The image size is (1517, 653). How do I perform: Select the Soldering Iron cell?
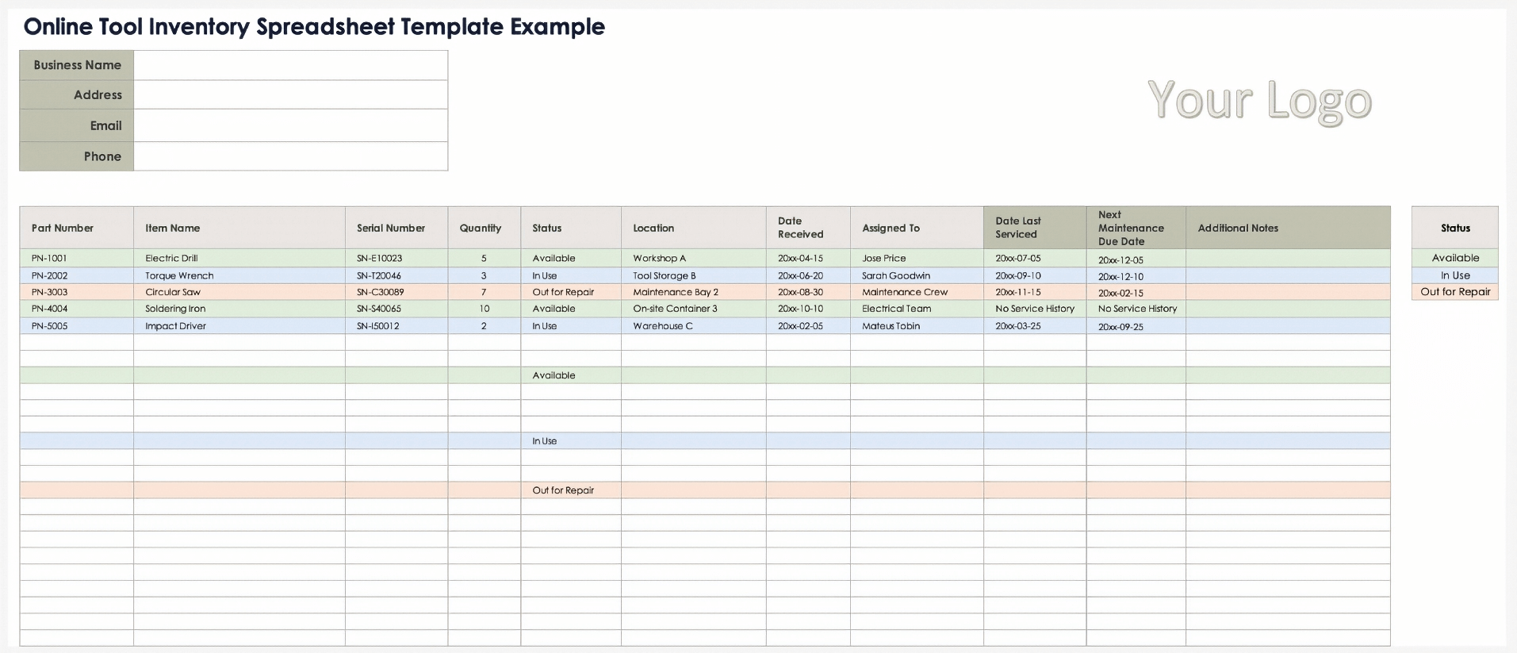pos(239,309)
